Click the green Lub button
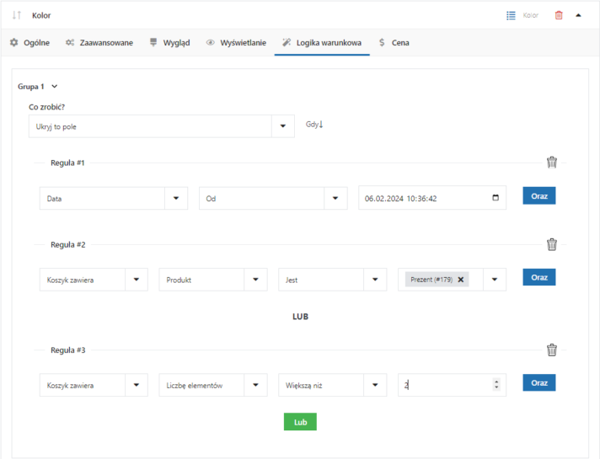The width and height of the screenshot is (600, 459). point(300,422)
